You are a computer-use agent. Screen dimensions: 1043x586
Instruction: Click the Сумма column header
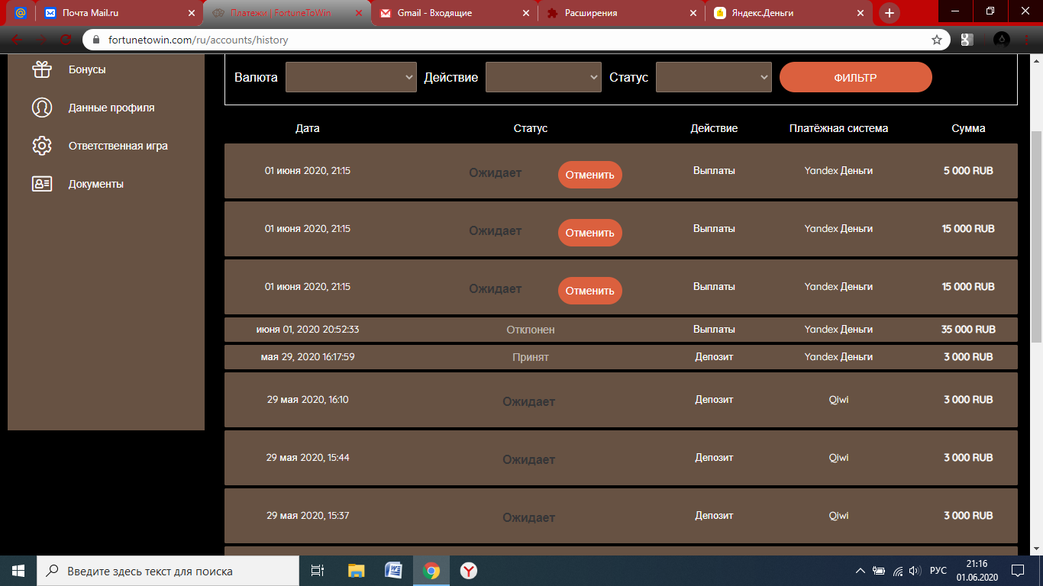pos(968,128)
